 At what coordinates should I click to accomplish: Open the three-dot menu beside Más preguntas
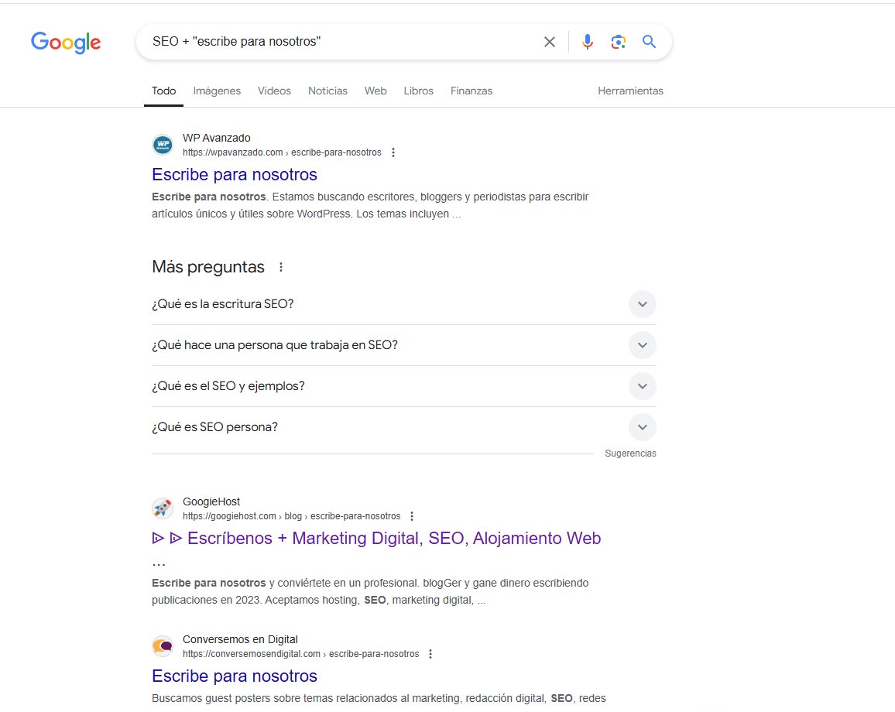point(281,267)
